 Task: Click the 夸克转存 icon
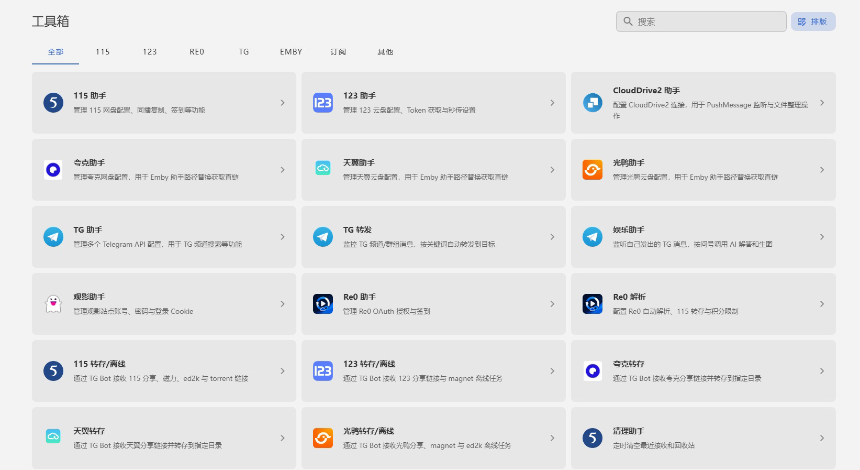point(593,371)
